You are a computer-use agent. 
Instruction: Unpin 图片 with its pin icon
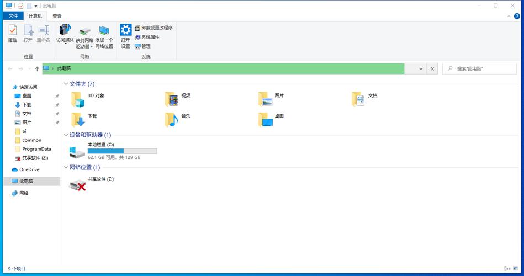coord(57,123)
